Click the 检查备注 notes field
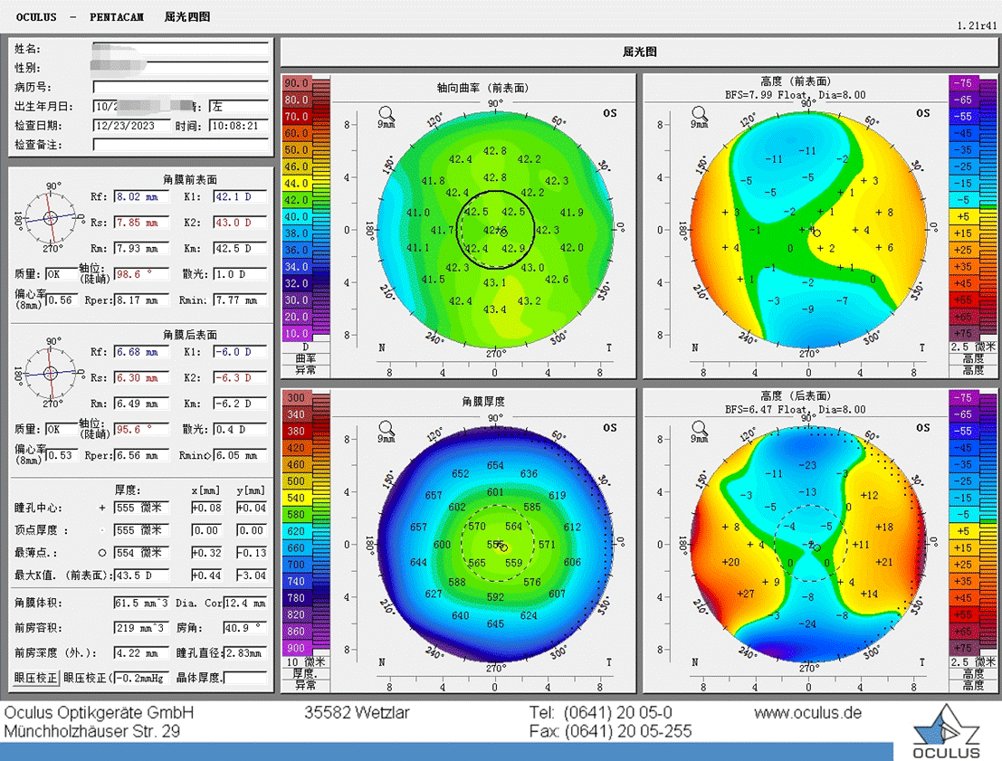 coord(180,145)
